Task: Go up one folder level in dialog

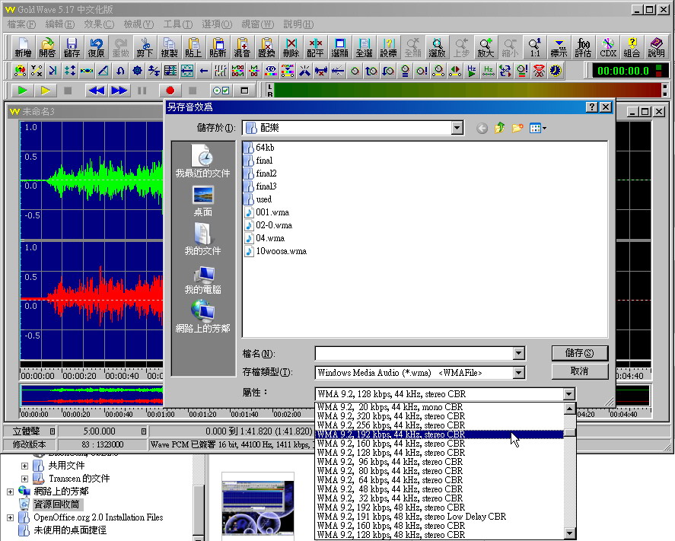Action: (x=499, y=129)
